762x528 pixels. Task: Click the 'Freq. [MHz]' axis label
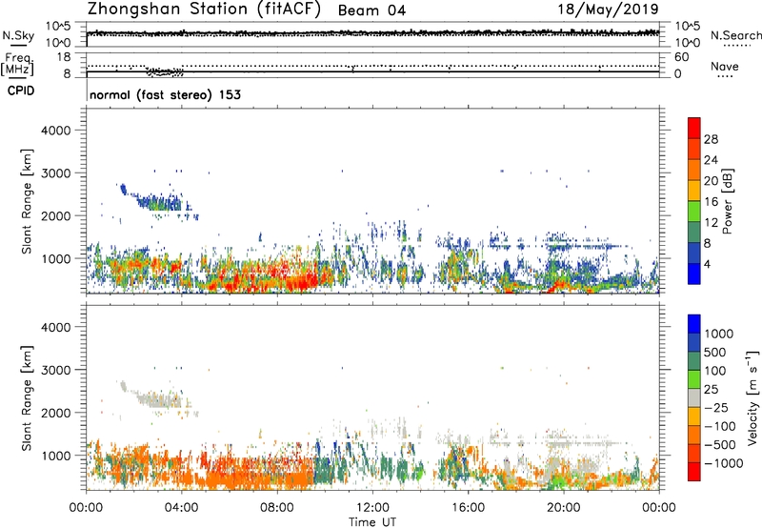17,65
